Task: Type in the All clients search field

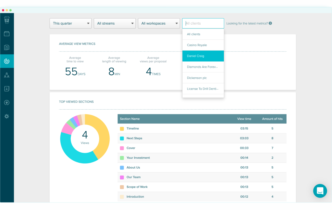Action: (203, 23)
